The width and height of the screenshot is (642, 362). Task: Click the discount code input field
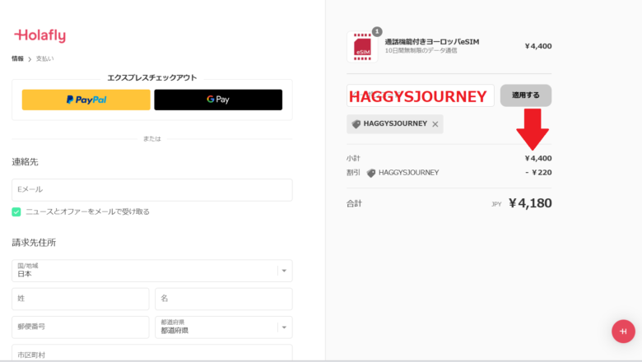[x=421, y=95]
